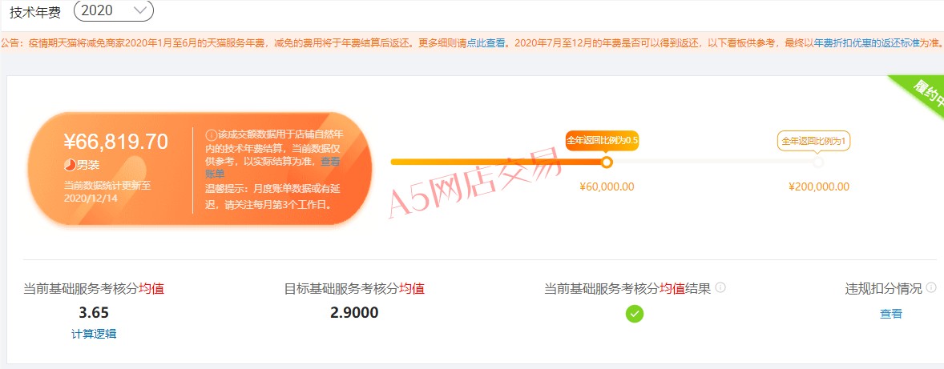Click the info icon next to 违规扣分情况
Screen dimensions: 944x369
pyautogui.click(x=932, y=287)
